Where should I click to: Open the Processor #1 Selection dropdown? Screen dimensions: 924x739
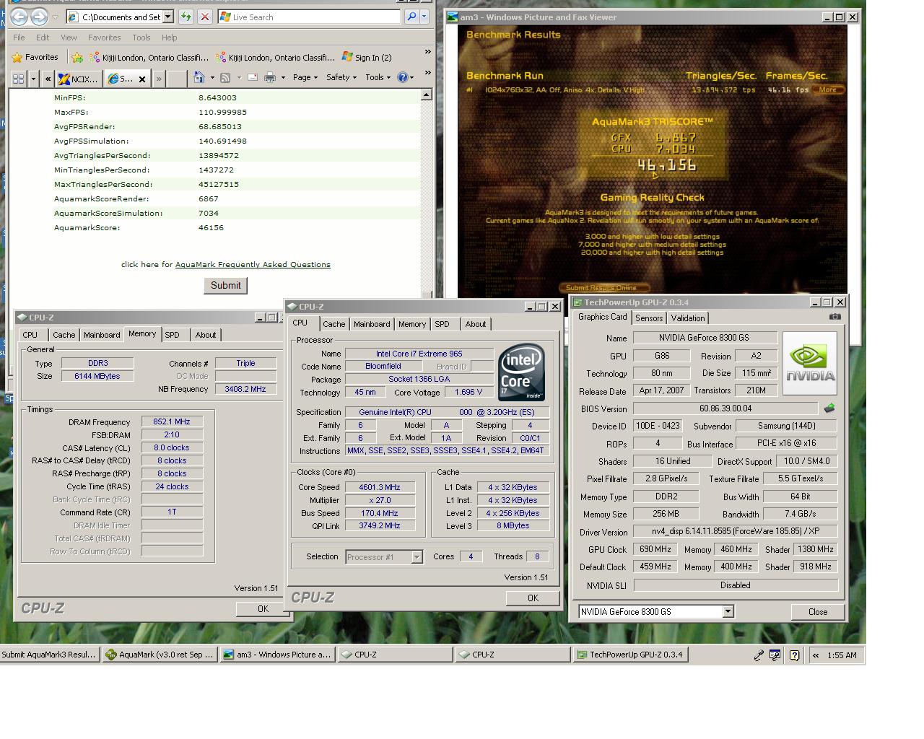[x=417, y=556]
